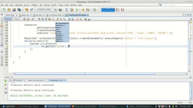
Task: Open the Files side panel
Action: click(x=2, y=32)
